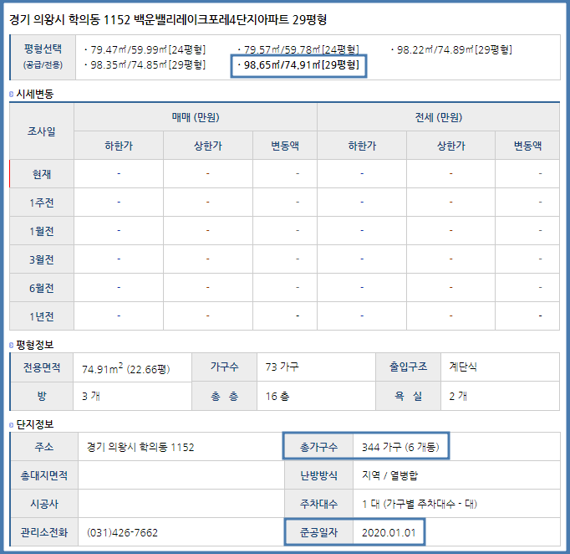Screen dimensions: 570x554
Task: Click the 시공사 label cell
Action: click(x=44, y=504)
